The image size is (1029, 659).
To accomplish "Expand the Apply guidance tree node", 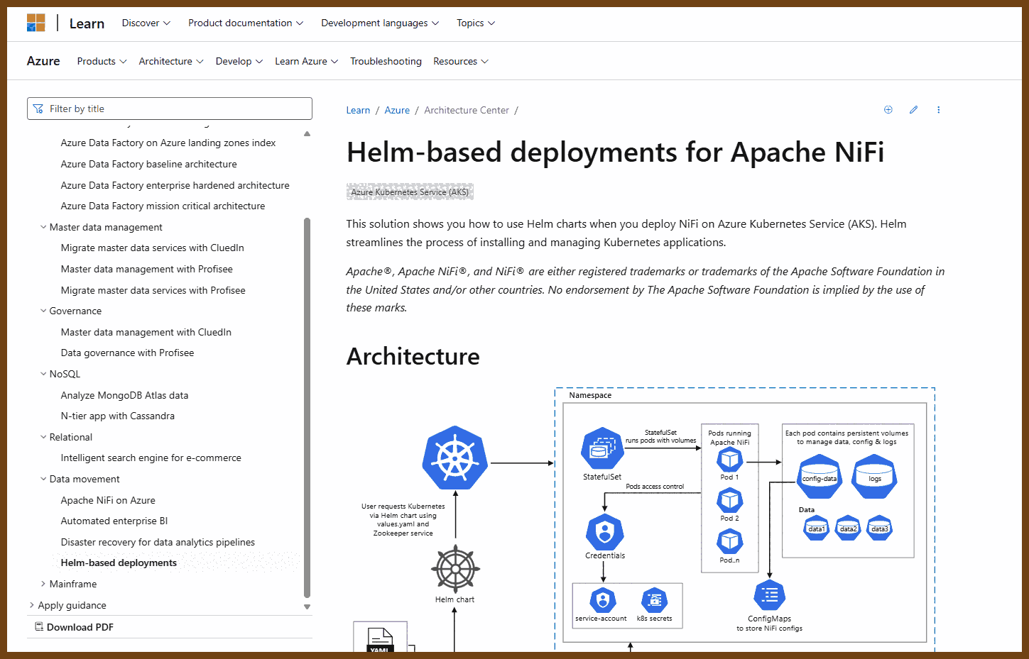I will pos(32,605).
